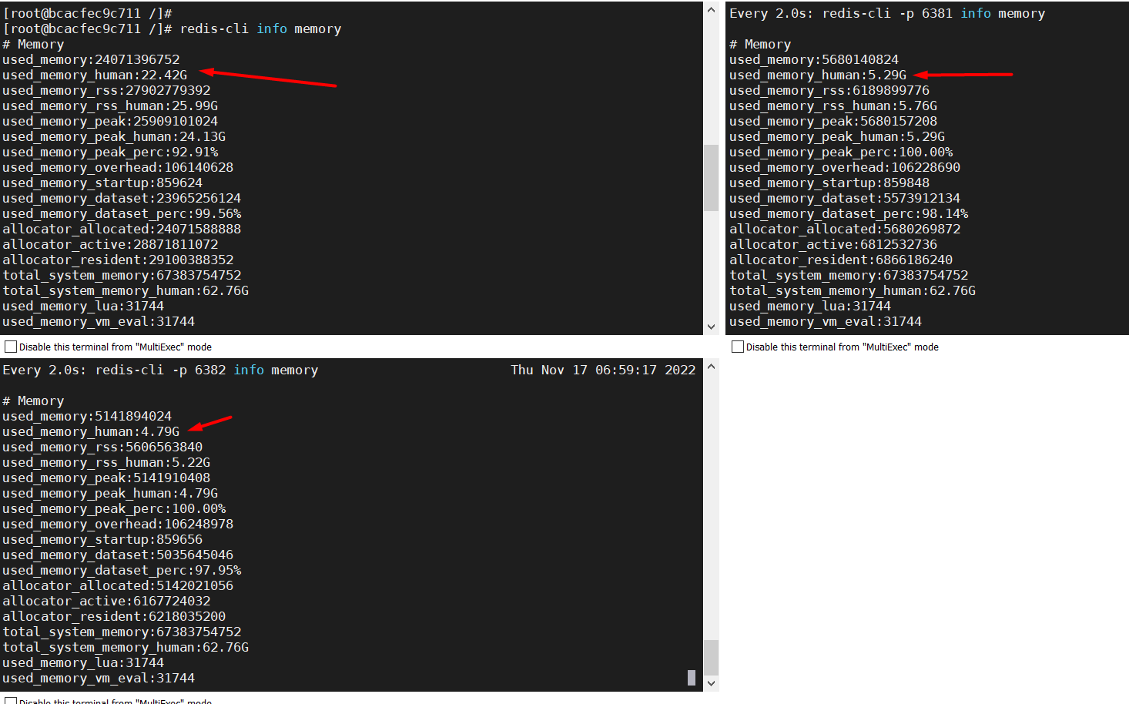Check the disable checkbox below the 6382 terminal

[11, 700]
